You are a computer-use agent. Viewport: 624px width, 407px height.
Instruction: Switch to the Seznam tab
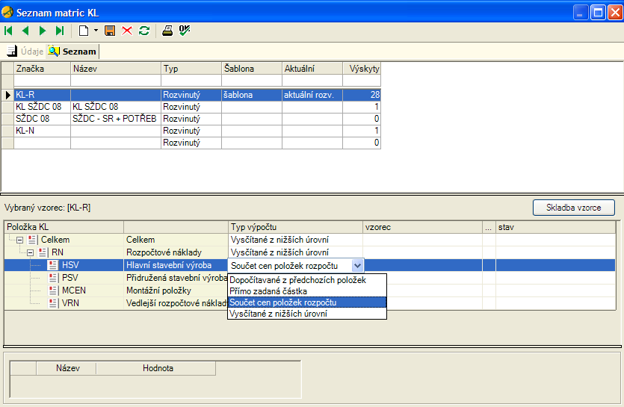point(72,52)
